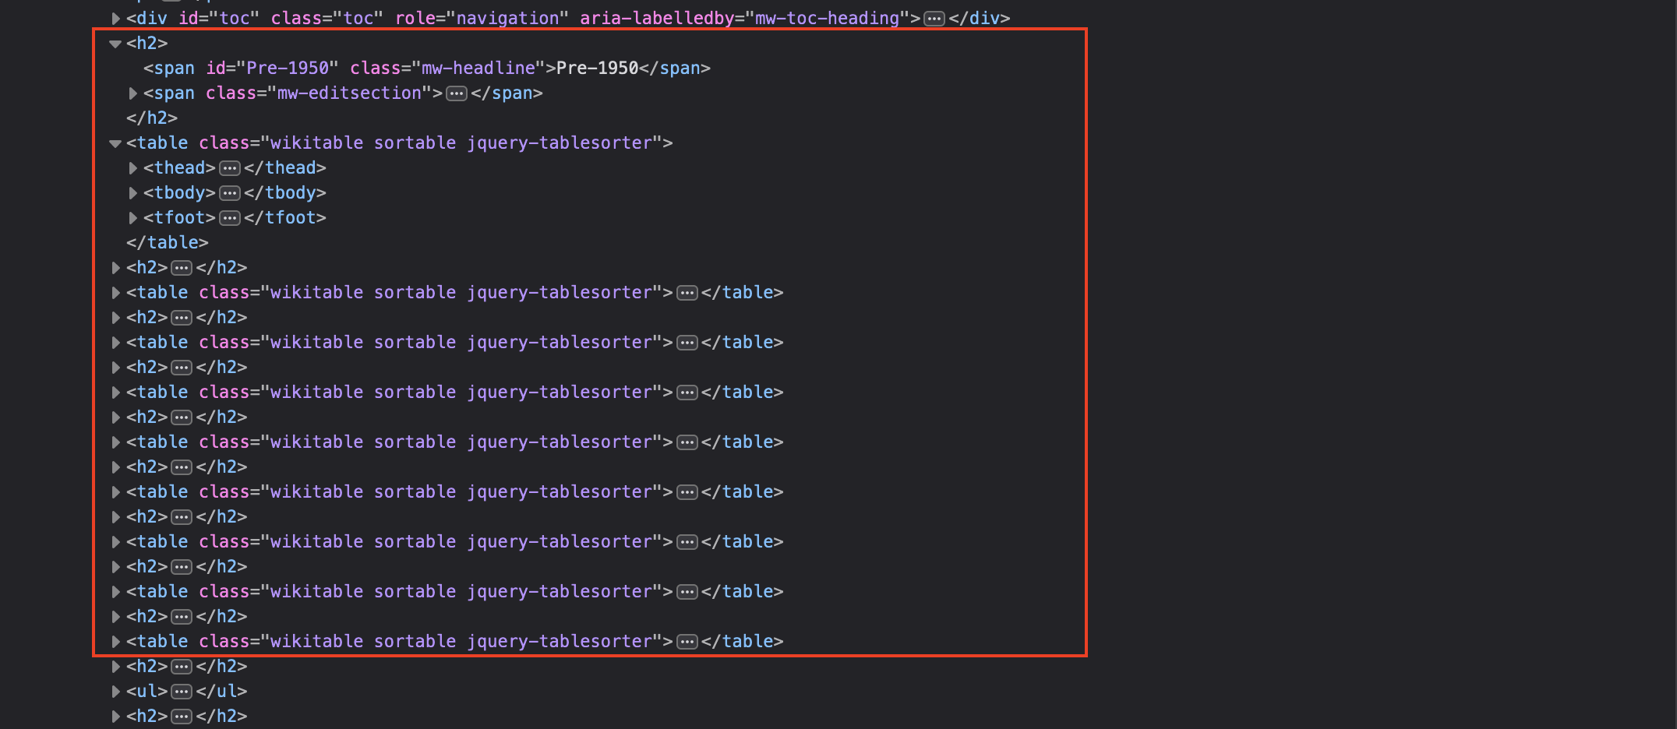Expand the ul node
The width and height of the screenshot is (1677, 729).
tap(115, 692)
